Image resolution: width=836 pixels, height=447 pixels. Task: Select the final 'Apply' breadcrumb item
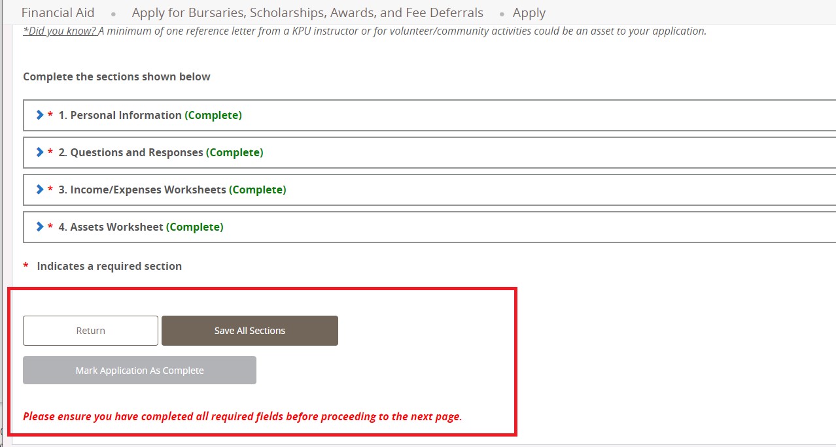(529, 13)
